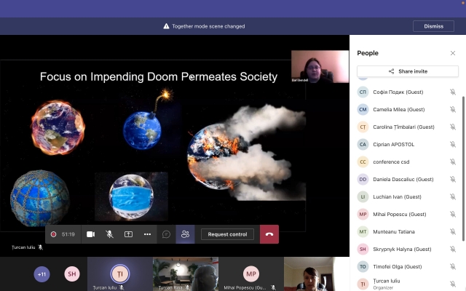Click the People panel heading
466x291 pixels.
[368, 53]
